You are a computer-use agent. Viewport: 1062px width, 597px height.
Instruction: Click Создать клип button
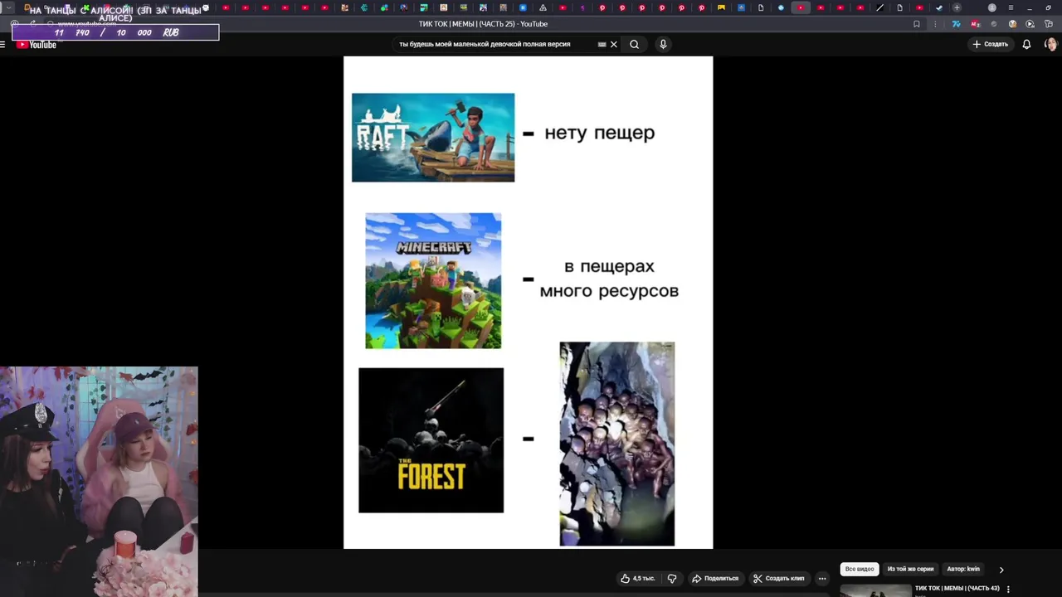coord(779,578)
